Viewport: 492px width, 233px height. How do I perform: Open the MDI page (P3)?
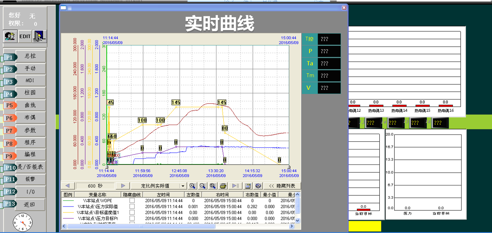coord(30,81)
